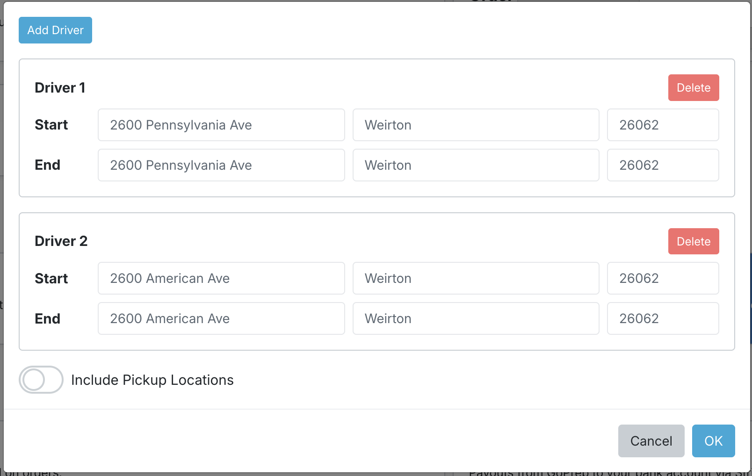
Task: Click Driver 2 end city field
Action: click(476, 318)
